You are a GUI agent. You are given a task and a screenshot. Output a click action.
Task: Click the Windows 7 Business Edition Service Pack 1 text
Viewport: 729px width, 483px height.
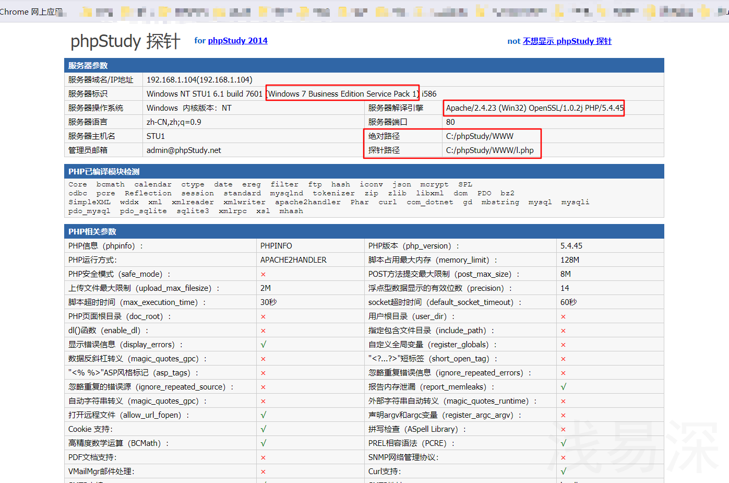(x=343, y=94)
